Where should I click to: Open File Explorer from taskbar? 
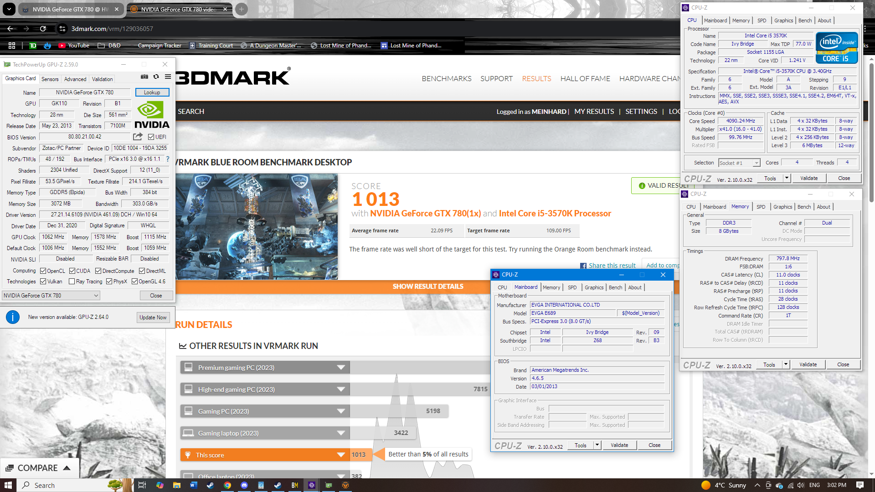coord(177,485)
